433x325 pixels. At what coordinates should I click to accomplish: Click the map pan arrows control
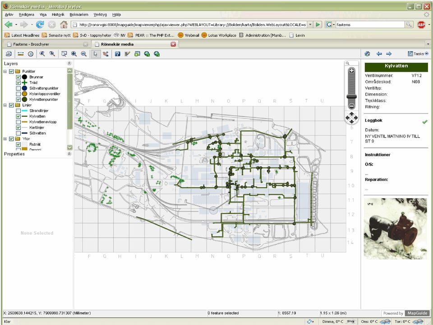(351, 118)
